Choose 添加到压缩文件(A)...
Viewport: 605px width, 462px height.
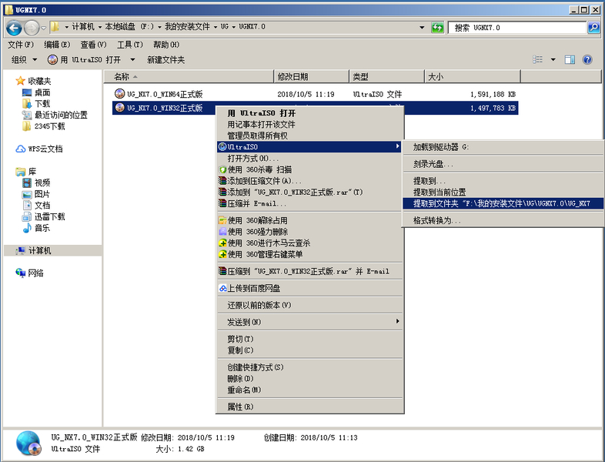click(310, 181)
